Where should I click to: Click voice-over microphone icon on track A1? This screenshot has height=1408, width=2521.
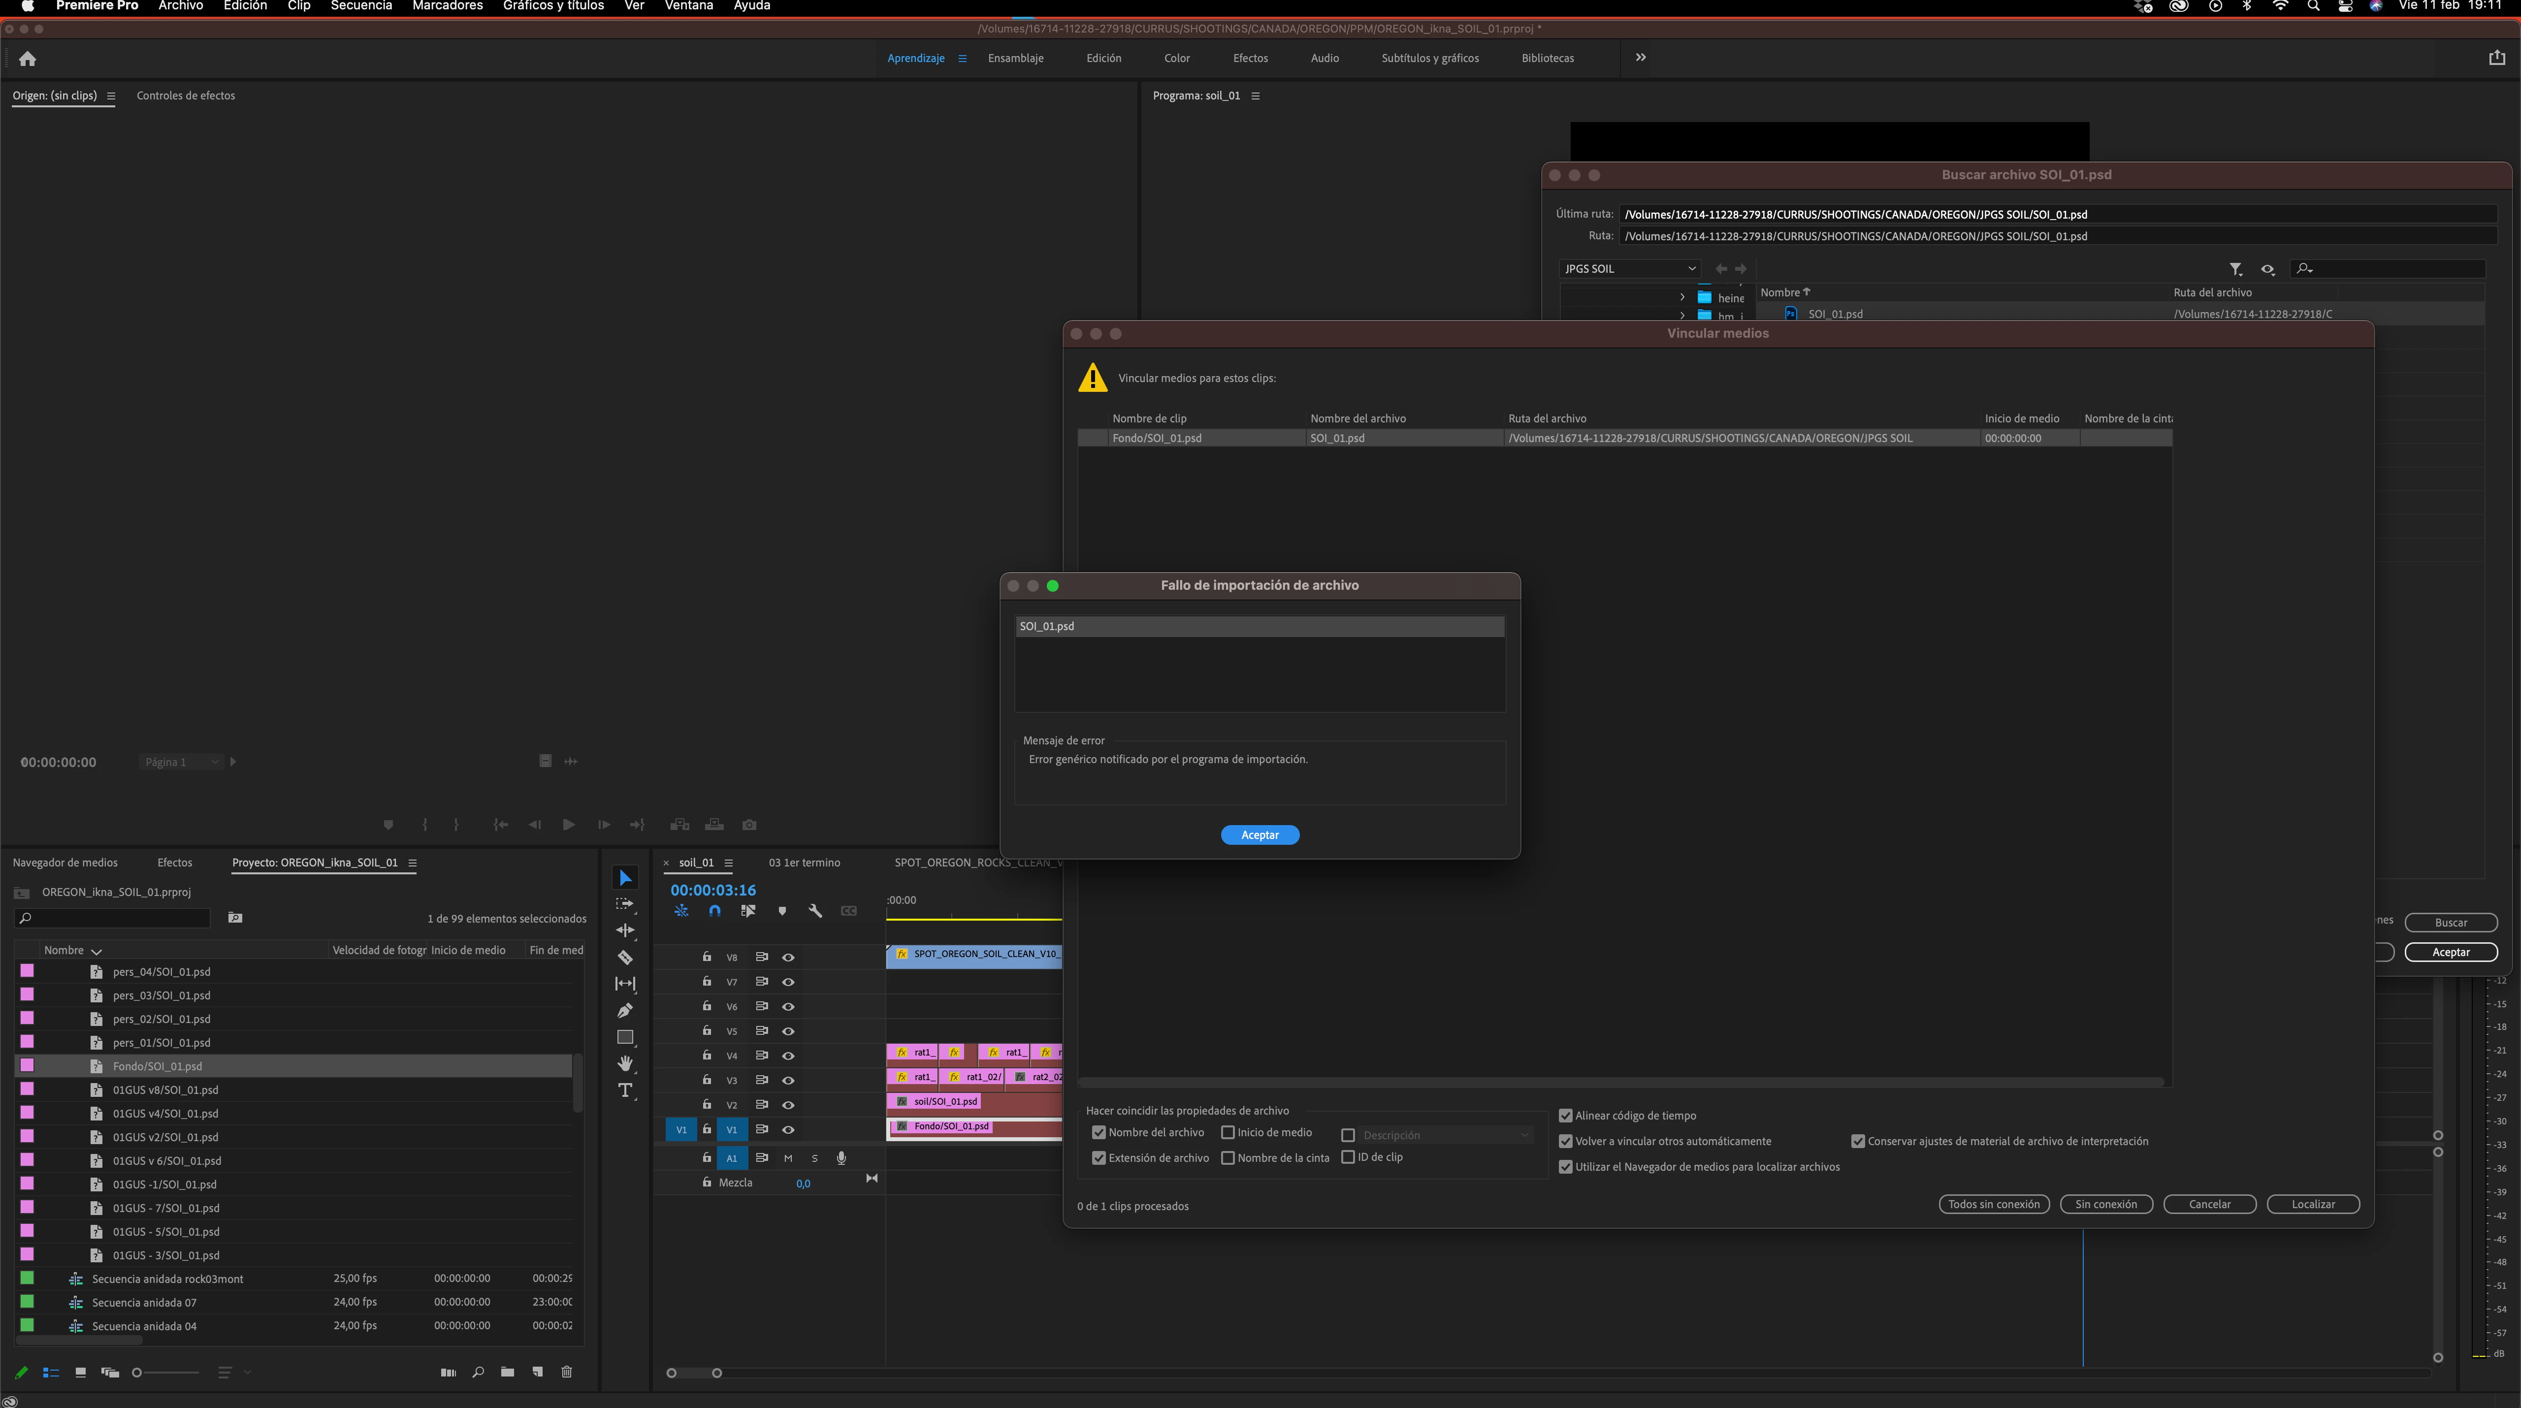(840, 1157)
